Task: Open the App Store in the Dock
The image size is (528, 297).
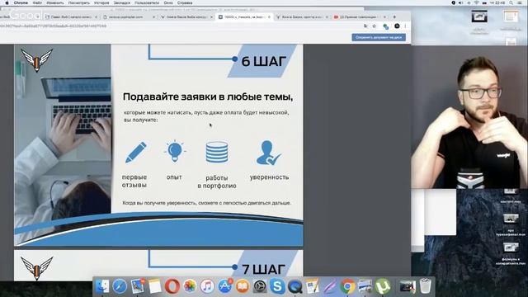Action: (x=225, y=286)
